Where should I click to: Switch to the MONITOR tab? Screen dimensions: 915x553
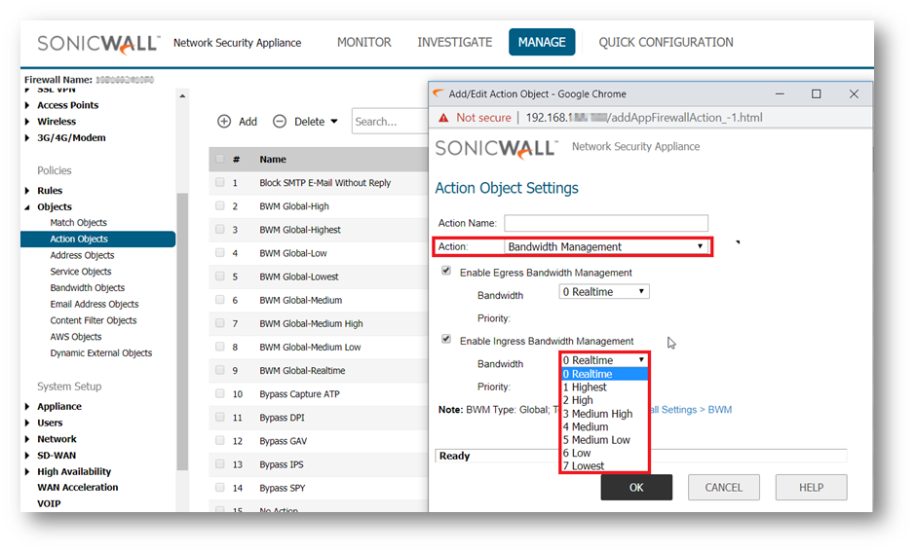click(364, 42)
